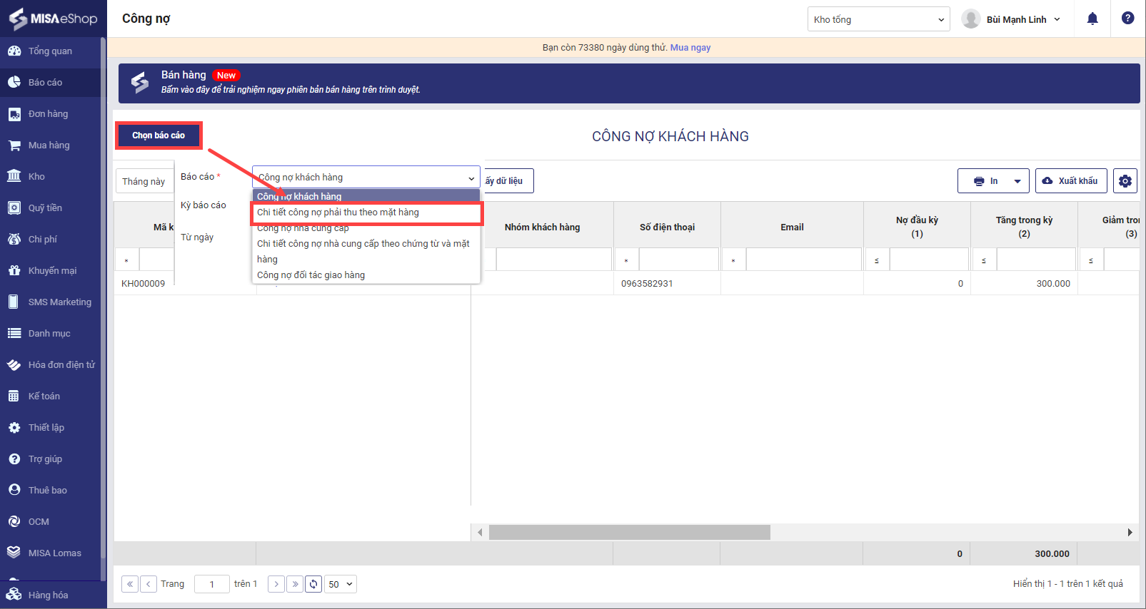Click the Tăng trong kỳ filter input

1036,260
